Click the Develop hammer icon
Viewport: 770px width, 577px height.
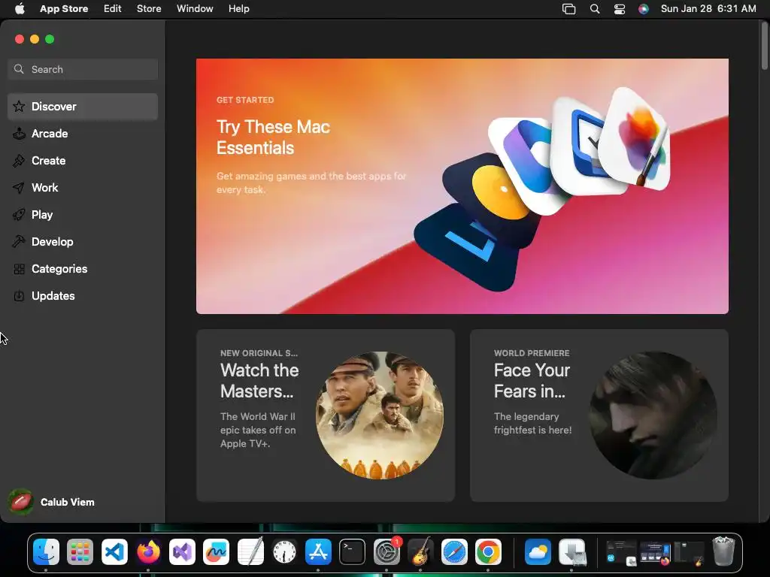[19, 241]
